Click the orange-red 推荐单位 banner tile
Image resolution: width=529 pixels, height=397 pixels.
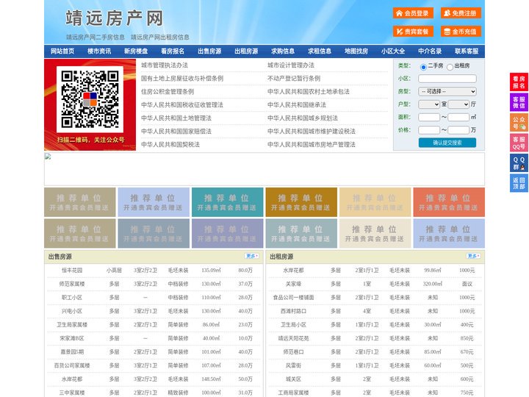[x=449, y=202]
